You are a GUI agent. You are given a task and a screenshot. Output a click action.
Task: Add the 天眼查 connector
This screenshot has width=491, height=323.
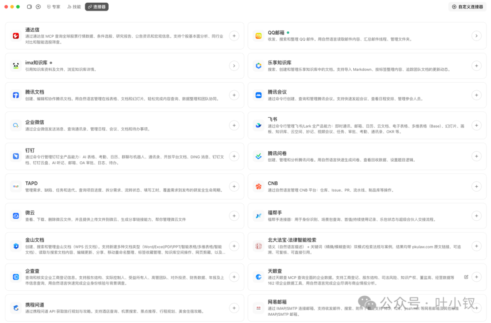476,277
